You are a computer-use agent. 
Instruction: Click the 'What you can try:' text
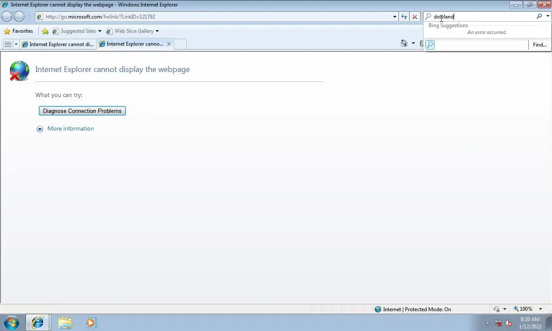coord(59,95)
